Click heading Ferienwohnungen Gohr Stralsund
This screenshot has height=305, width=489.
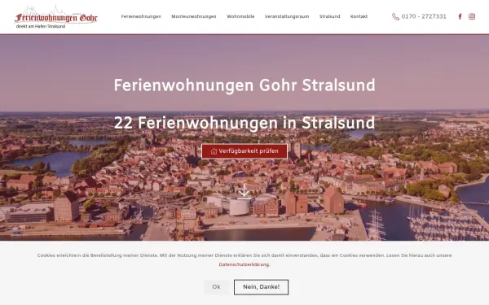coord(244,85)
